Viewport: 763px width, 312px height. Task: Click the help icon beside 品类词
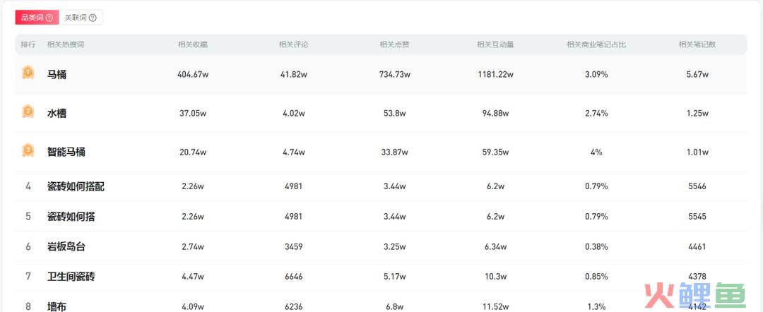[49, 18]
